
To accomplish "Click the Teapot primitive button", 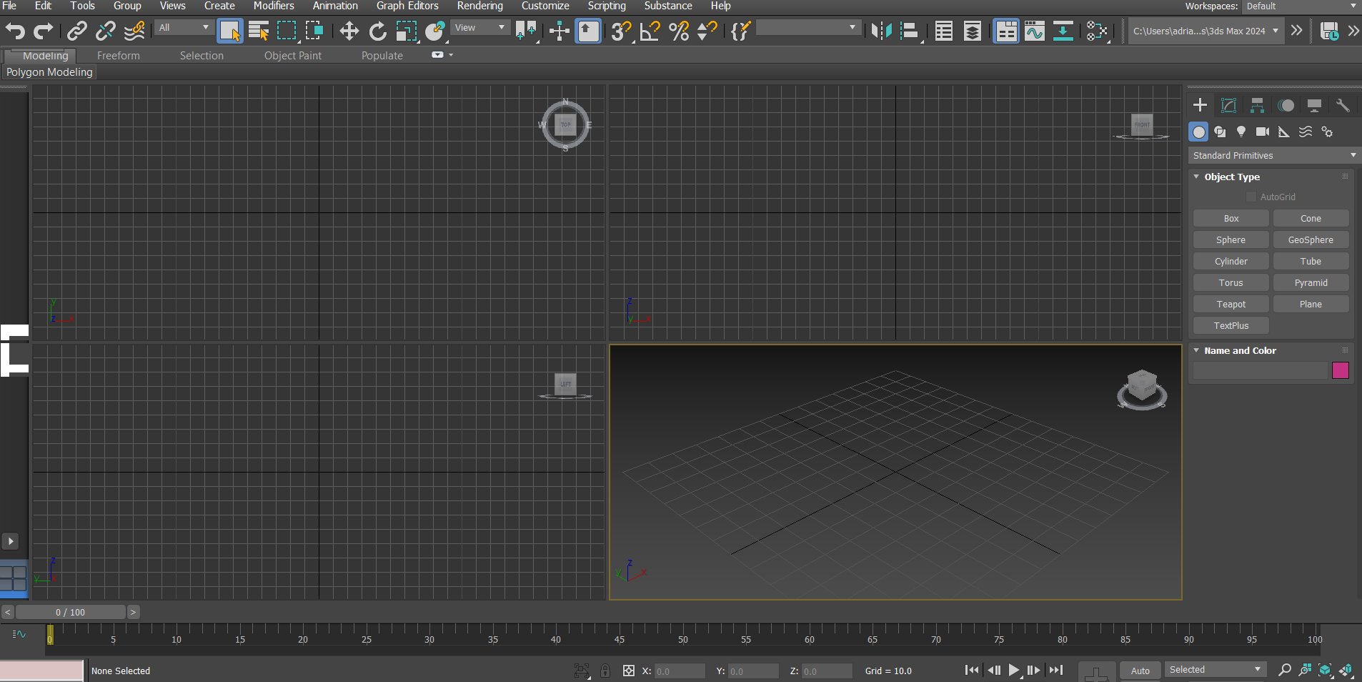I will [1231, 305].
